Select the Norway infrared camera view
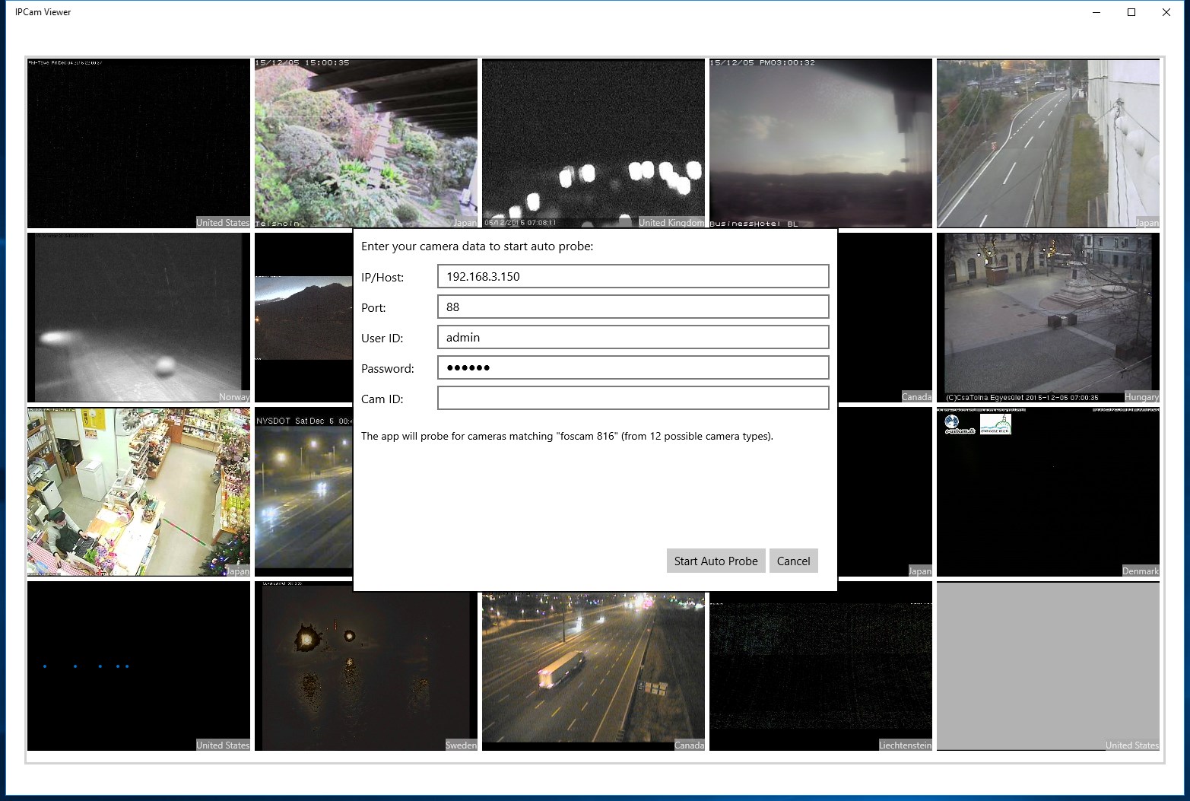 click(x=138, y=317)
